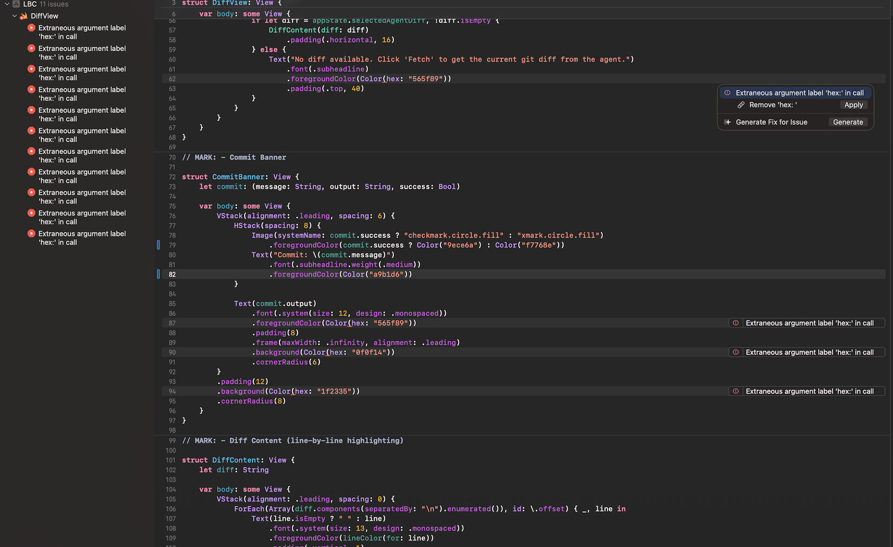Screen dimensions: 893x547
Task: Apply the Remove 'hex: ' fix-it
Action: pyautogui.click(x=853, y=105)
